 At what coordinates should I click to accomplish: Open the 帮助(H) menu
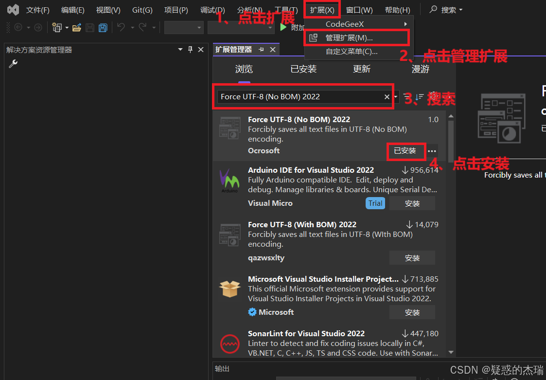pos(398,10)
